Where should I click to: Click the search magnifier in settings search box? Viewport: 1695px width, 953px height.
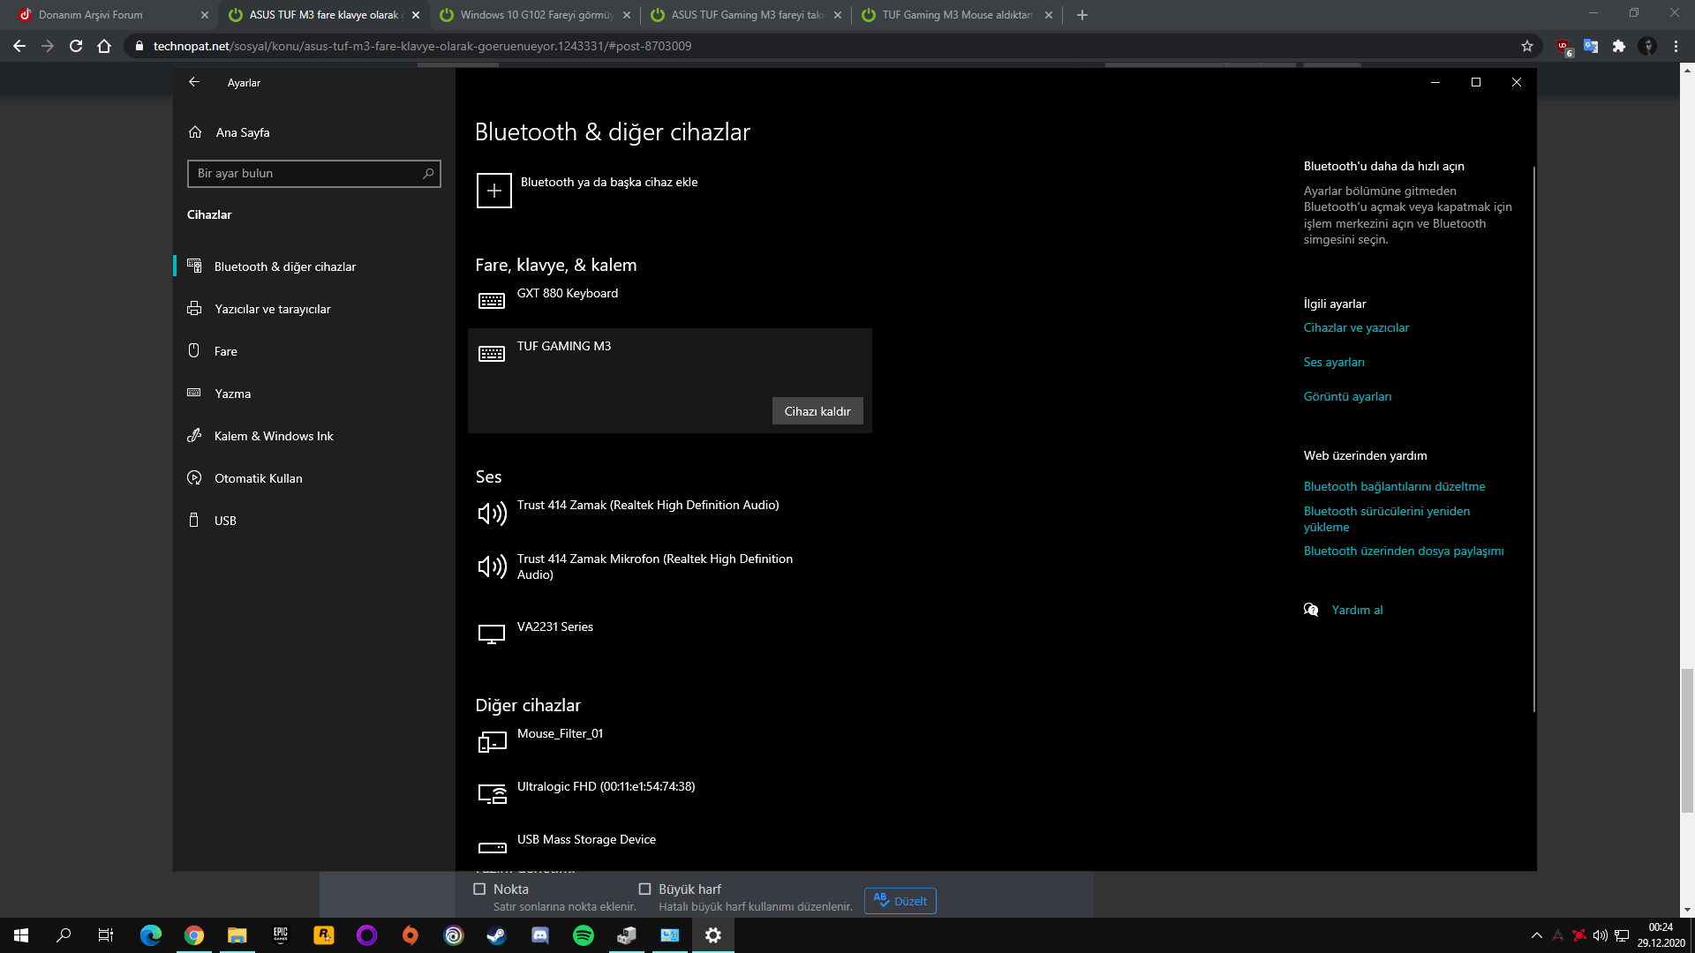[428, 174]
